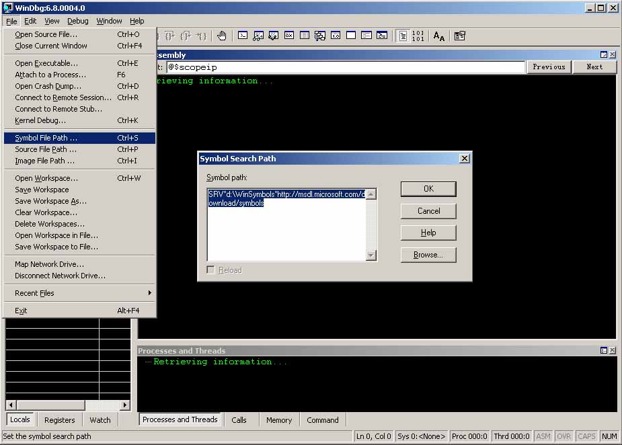Click the Step Out toolbar icon
The height and width of the screenshot is (445, 622).
click(186, 36)
